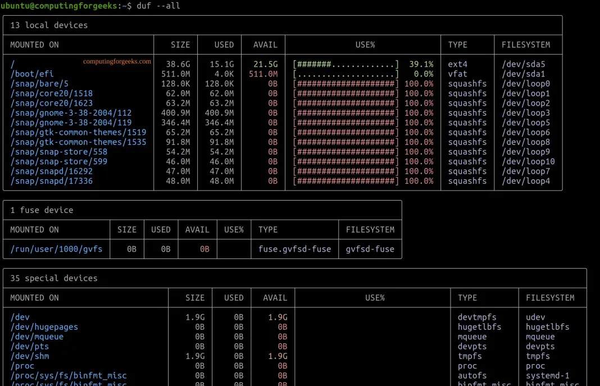600x386 pixels.
Task: Click the /dev/sda5 filesystem entry
Action: pos(523,65)
